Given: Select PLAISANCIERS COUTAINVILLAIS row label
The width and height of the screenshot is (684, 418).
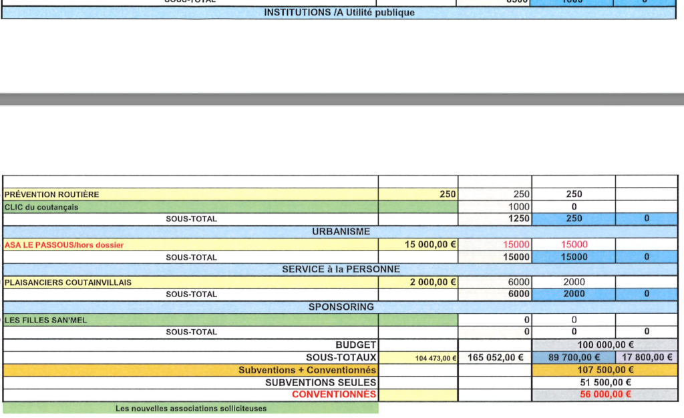Looking at the screenshot, I should coord(68,282).
